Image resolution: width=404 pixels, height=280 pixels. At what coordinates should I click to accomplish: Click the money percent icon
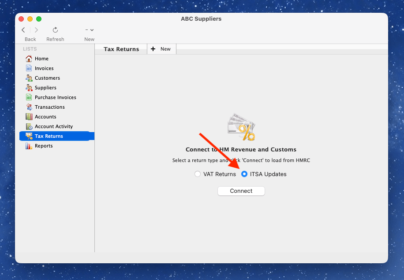241,127
